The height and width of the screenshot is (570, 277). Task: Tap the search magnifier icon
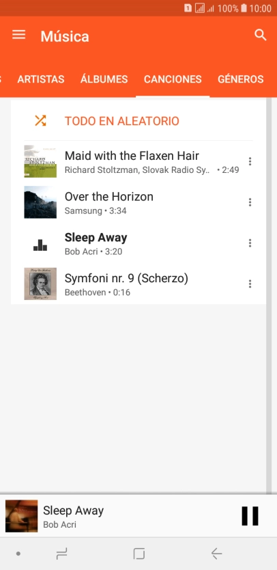tap(261, 36)
